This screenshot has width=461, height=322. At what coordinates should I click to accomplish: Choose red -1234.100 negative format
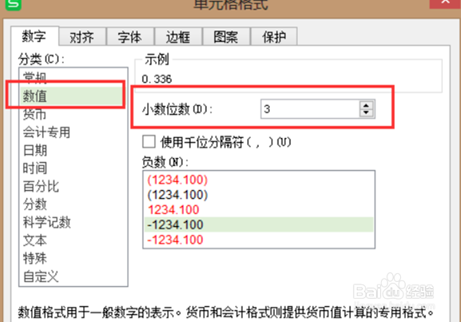coord(259,239)
